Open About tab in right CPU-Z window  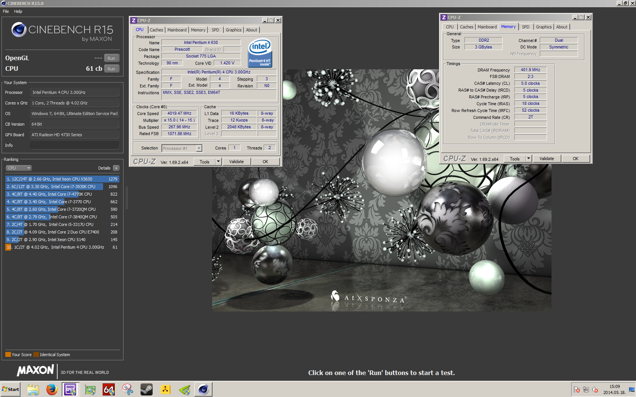click(x=562, y=27)
